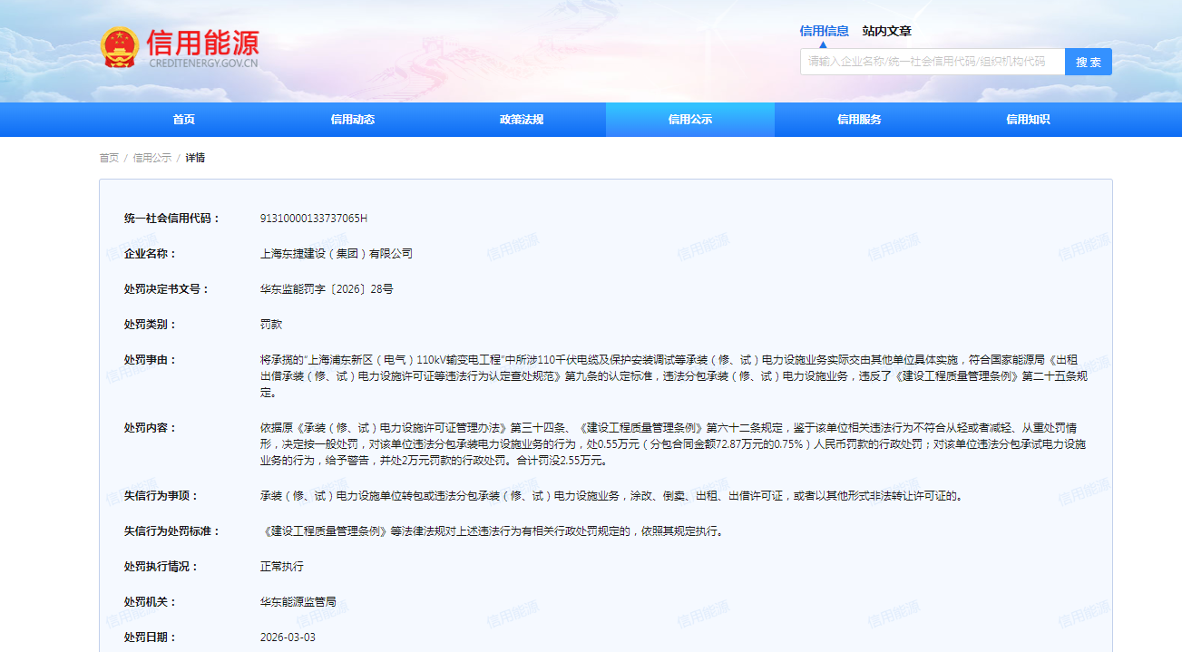
Task: Switch to the 站内文章 search tab
Action: 886,31
